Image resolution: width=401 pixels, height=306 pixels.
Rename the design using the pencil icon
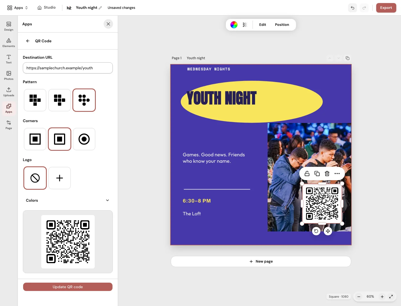click(100, 8)
